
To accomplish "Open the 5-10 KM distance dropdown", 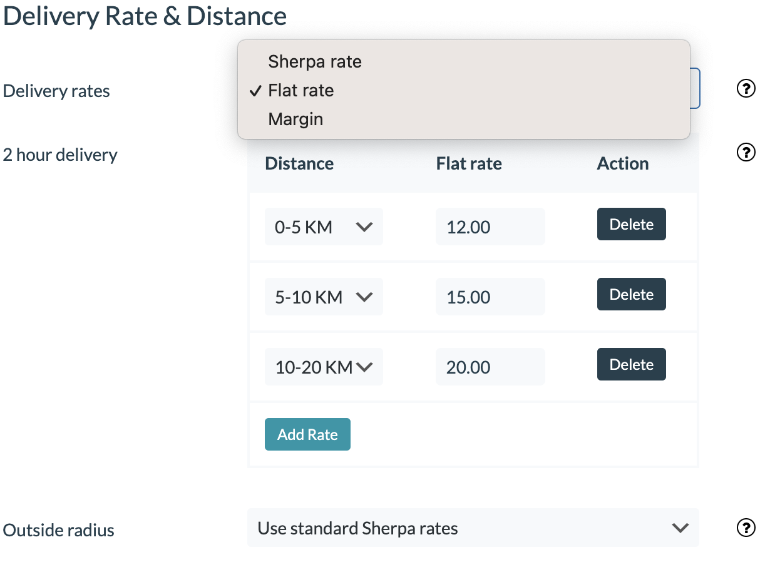I will pyautogui.click(x=323, y=297).
